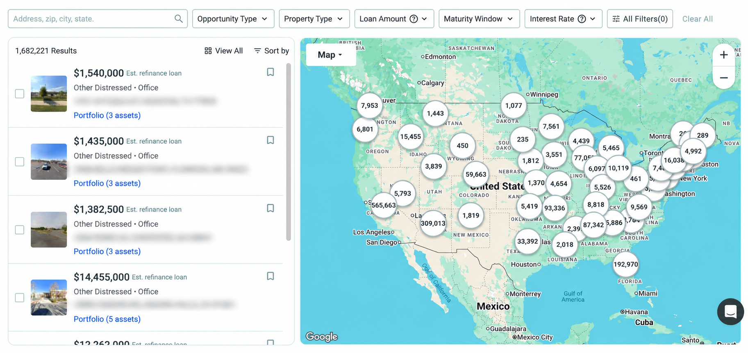Open the 87,342 map cluster
The image size is (748, 353).
pyautogui.click(x=593, y=225)
